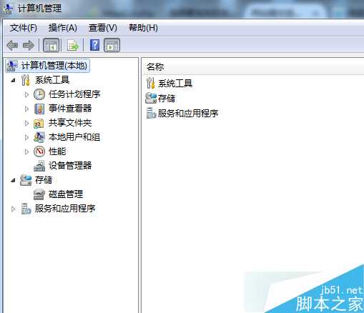Toggle the show/hide action pane button
Viewport: 364px width, 313px height.
click(112, 45)
